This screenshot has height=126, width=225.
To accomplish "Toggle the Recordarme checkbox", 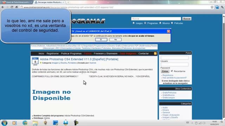I will pos(172,71).
